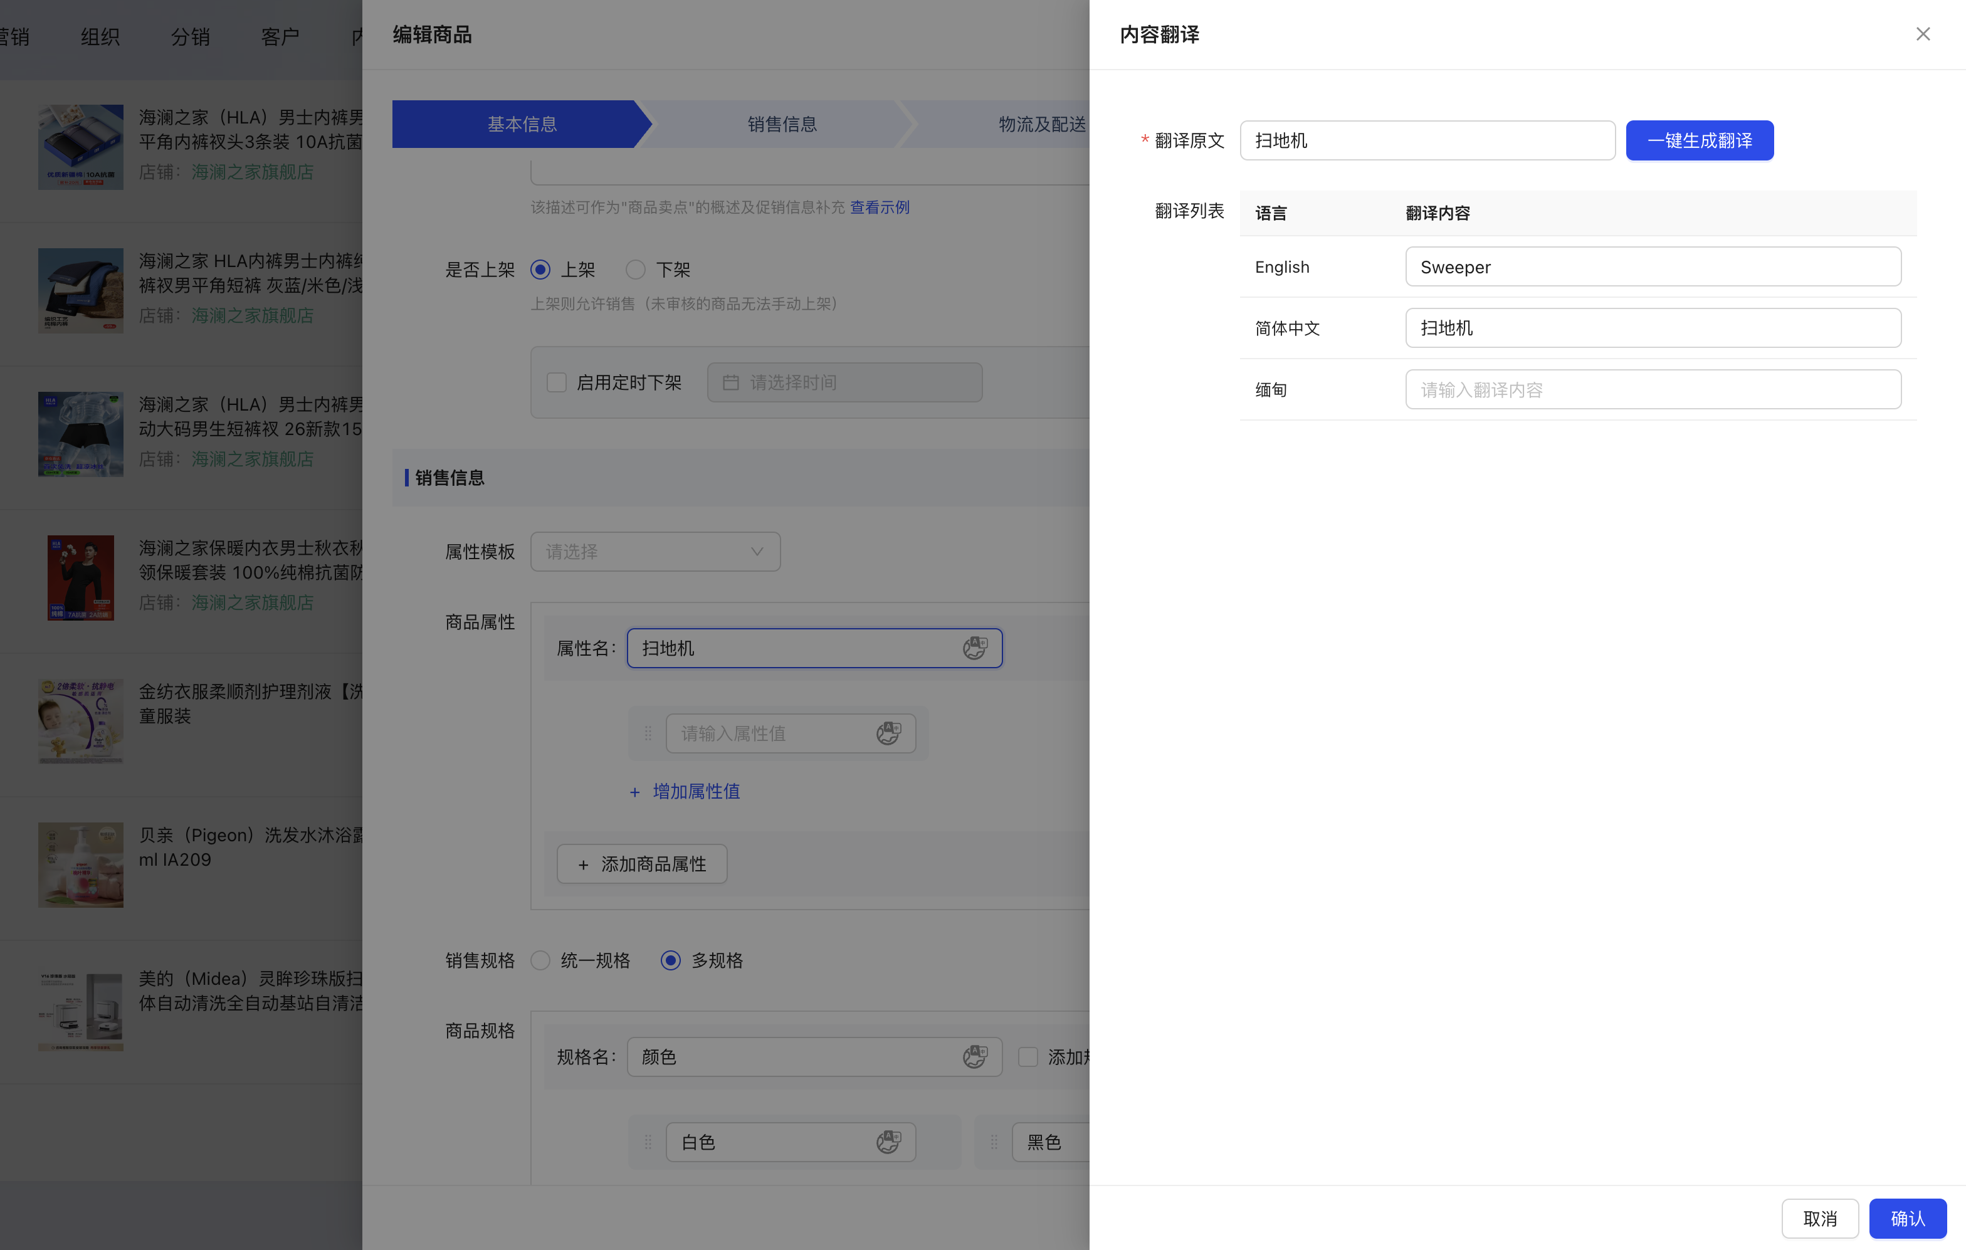Screen dimensions: 1966x1250
Task: Click calendar icon in 请选择时间 field
Action: [731, 382]
